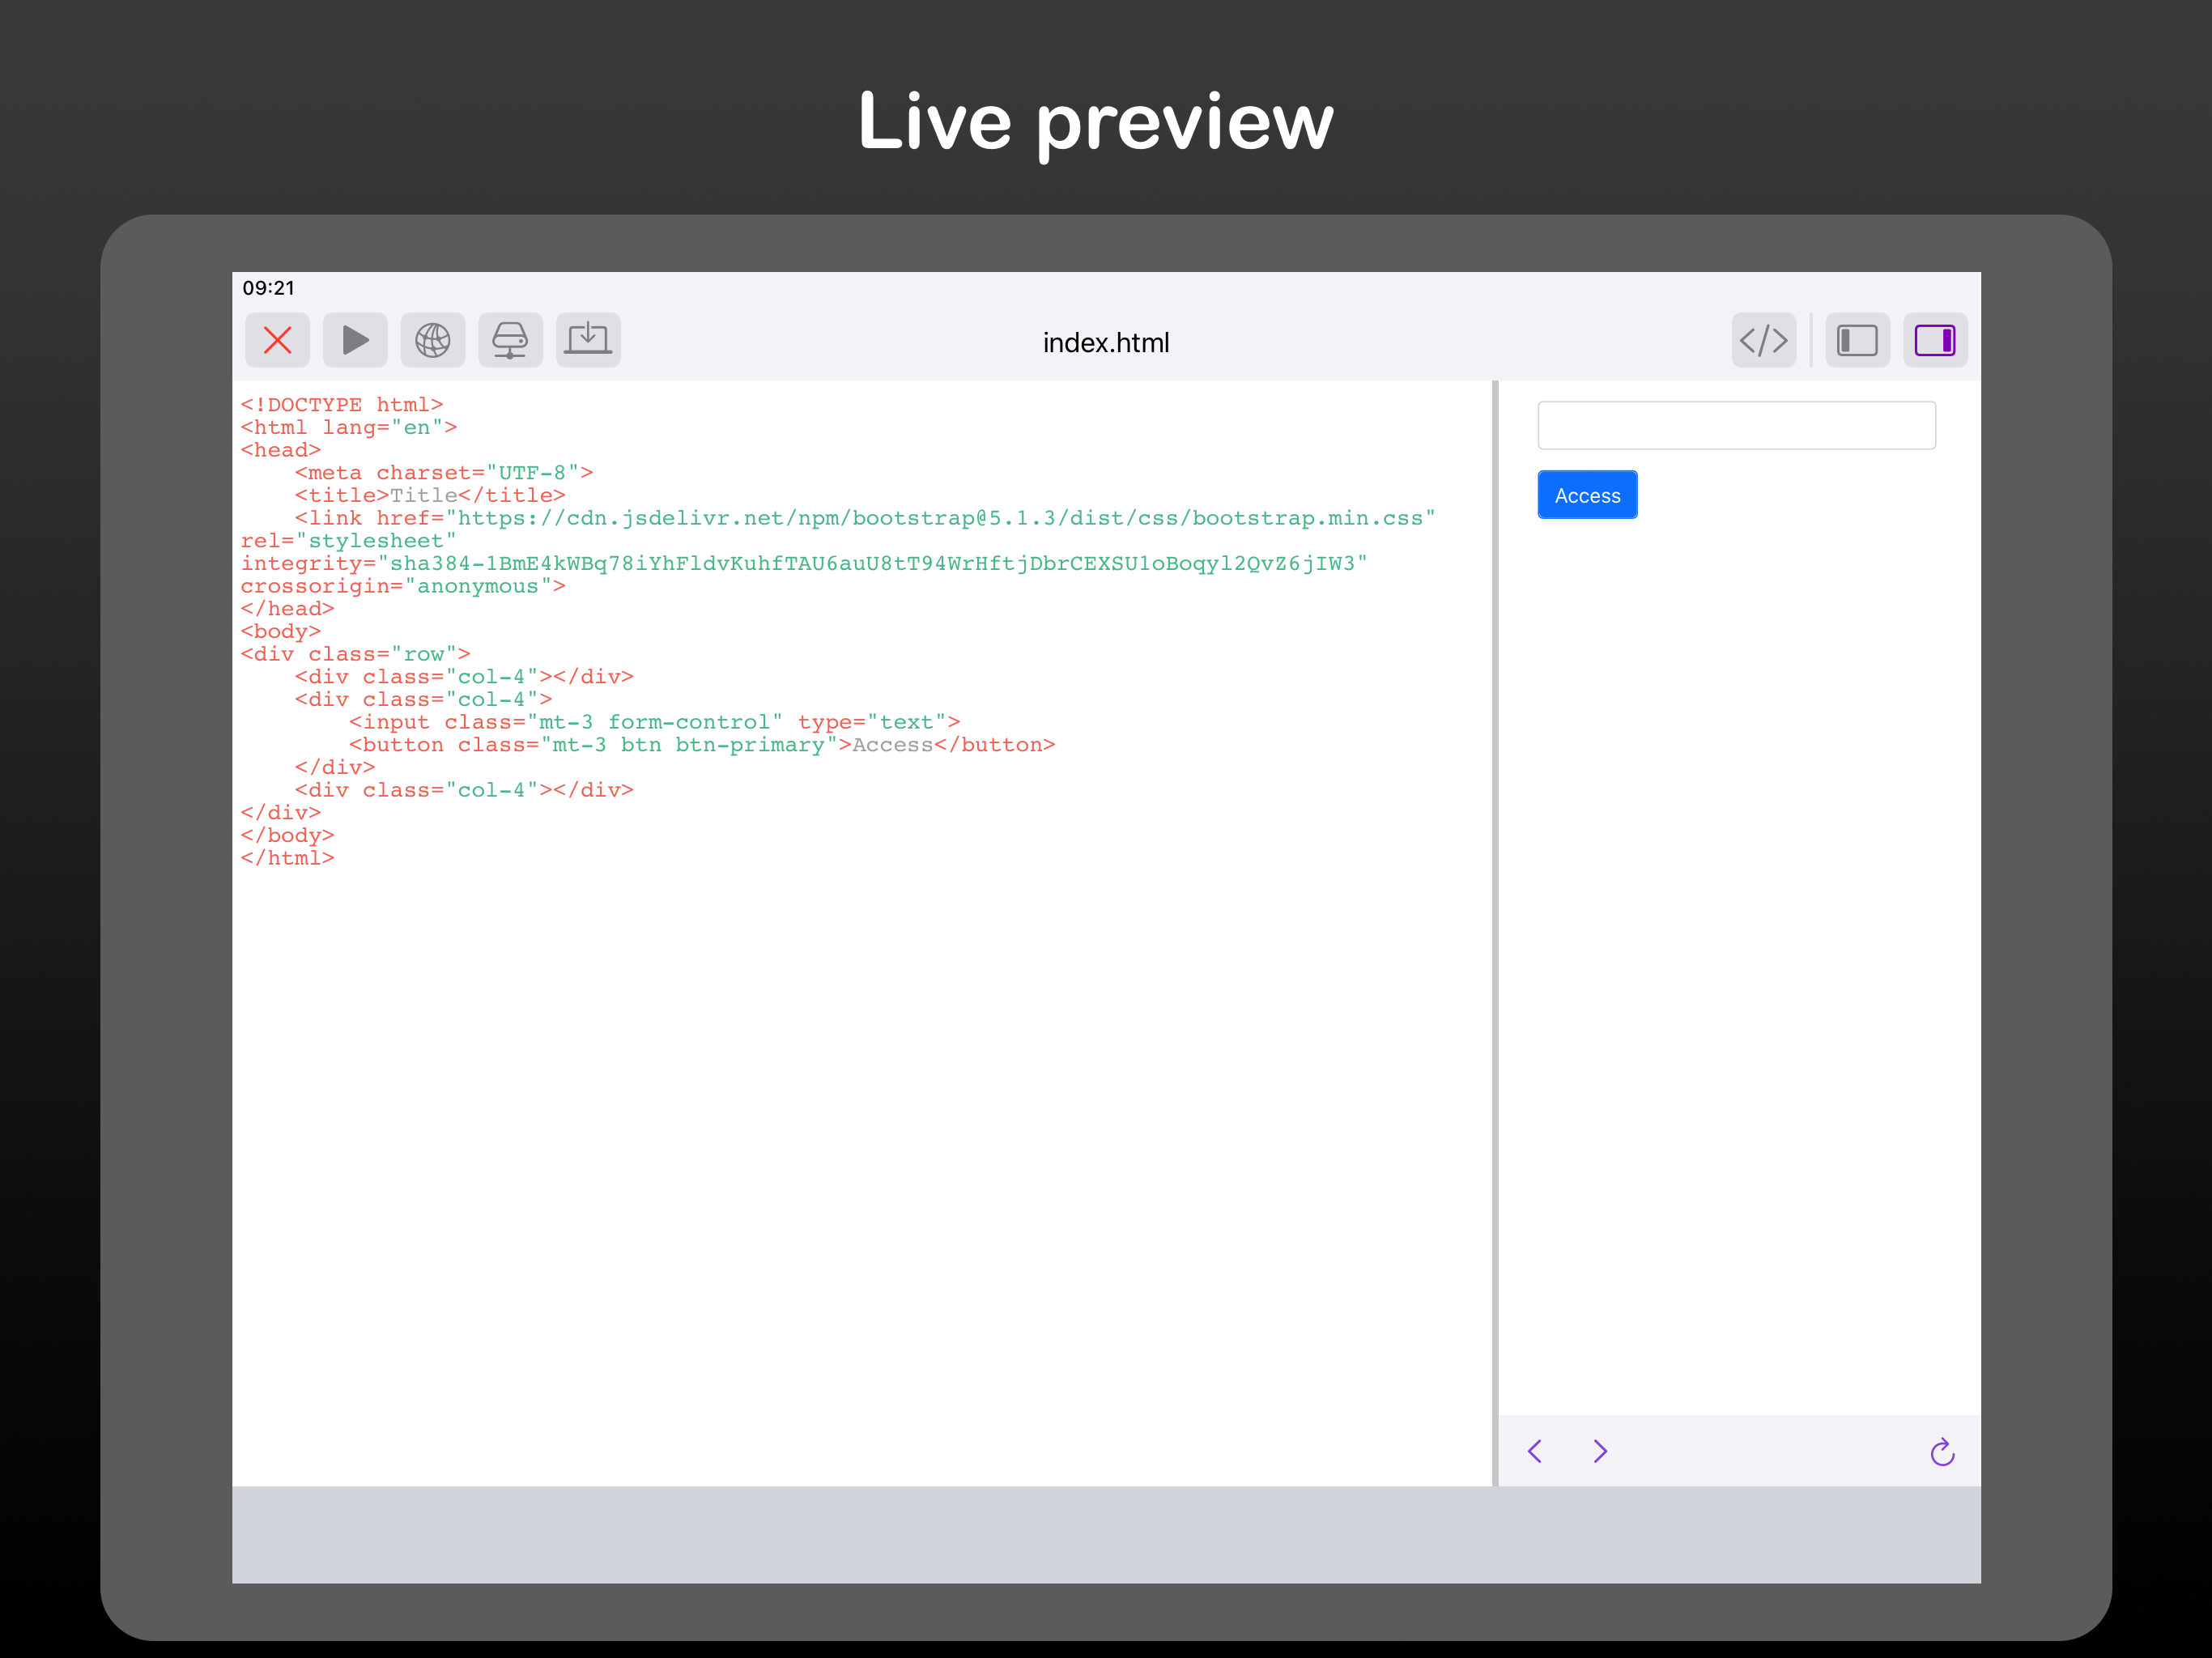
Task: Focus the preview text input field
Action: click(x=1736, y=426)
